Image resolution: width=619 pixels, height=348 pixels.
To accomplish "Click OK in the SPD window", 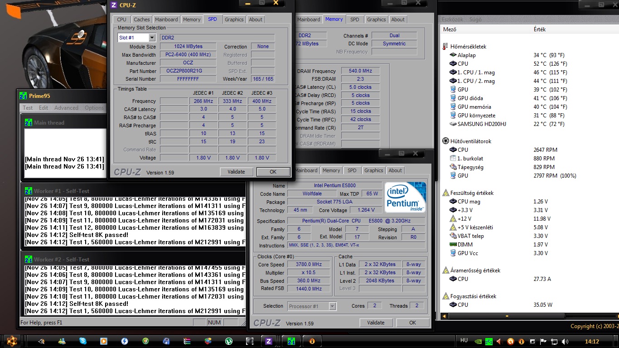I will pos(273,172).
